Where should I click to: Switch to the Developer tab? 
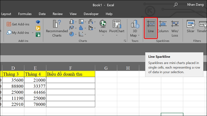(x=91, y=14)
